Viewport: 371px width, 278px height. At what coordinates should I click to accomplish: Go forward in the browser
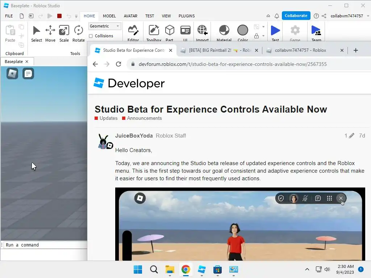tap(107, 64)
